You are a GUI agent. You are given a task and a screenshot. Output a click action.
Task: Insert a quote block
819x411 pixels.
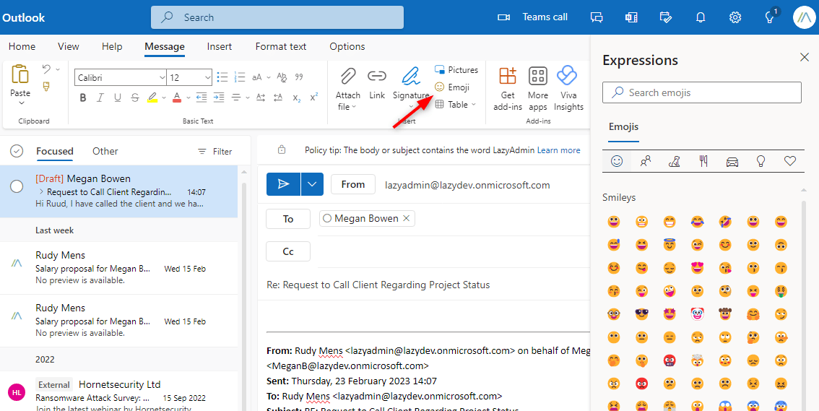299,77
